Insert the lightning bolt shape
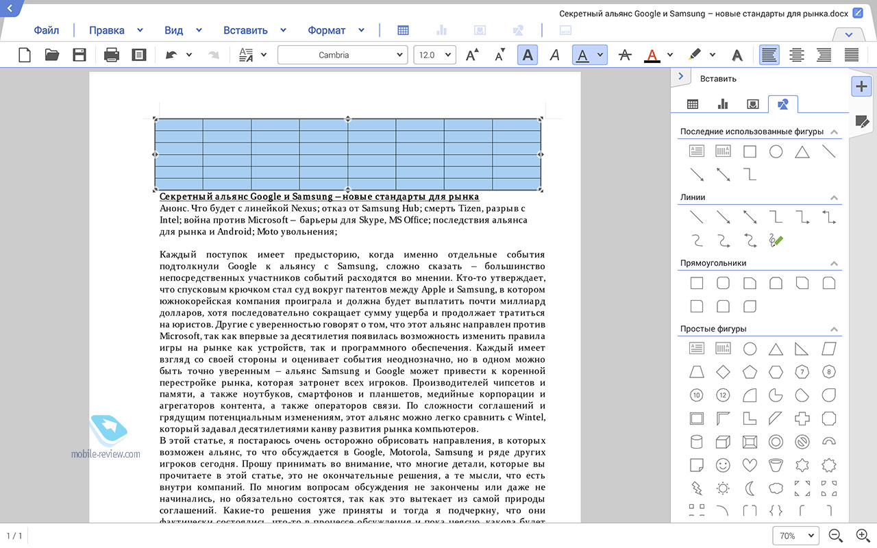This screenshot has width=877, height=548. pyautogui.click(x=697, y=488)
